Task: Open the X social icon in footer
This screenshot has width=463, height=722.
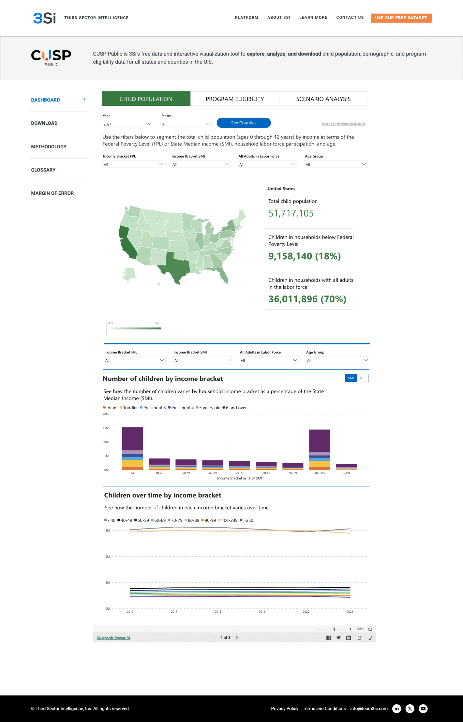Action: click(410, 708)
